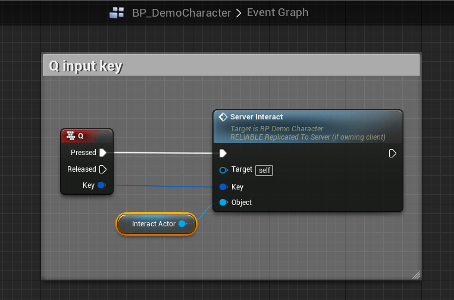The width and height of the screenshot is (454, 300).
Task: Click the Blueprint graph icon in breadcrumb
Action: (117, 12)
